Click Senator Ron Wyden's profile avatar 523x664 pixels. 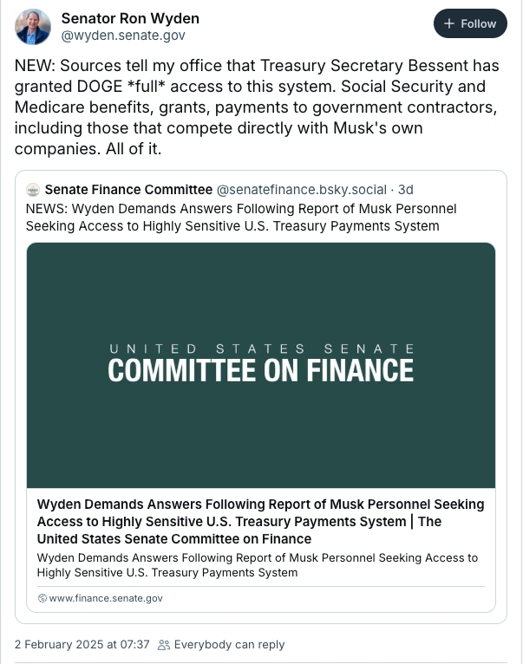coord(33,27)
